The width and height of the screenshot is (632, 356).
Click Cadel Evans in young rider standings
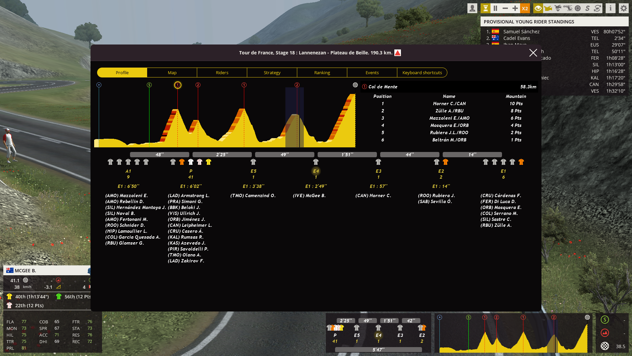[x=516, y=38]
